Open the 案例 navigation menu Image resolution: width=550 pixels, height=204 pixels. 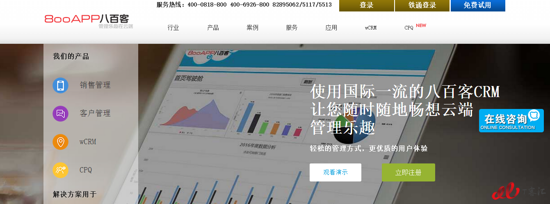tap(253, 28)
